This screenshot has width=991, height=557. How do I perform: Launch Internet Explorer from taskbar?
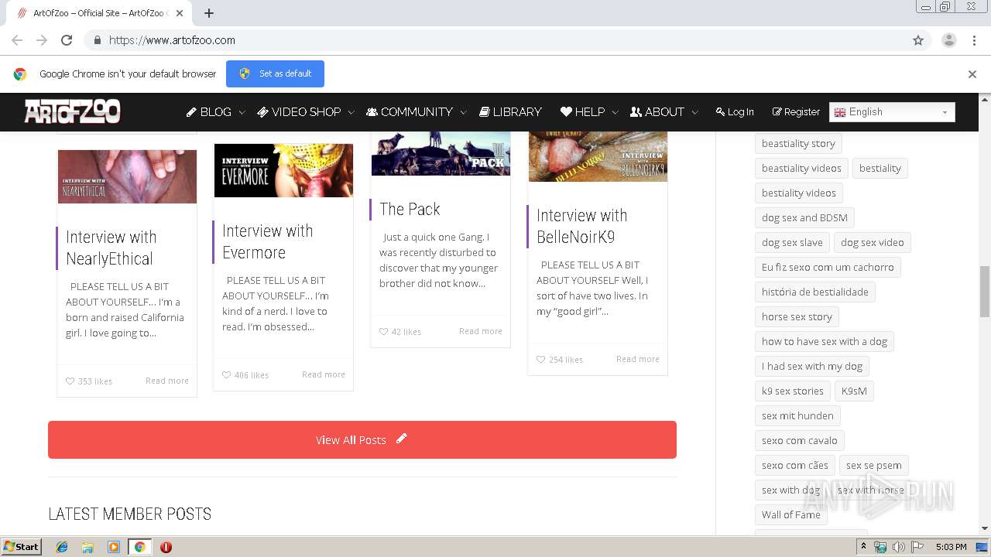62,547
